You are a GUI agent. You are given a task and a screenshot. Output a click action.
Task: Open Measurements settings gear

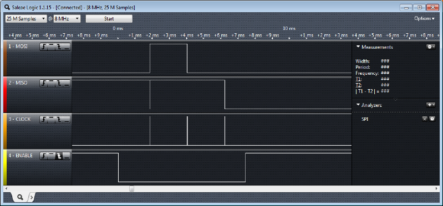coord(431,47)
